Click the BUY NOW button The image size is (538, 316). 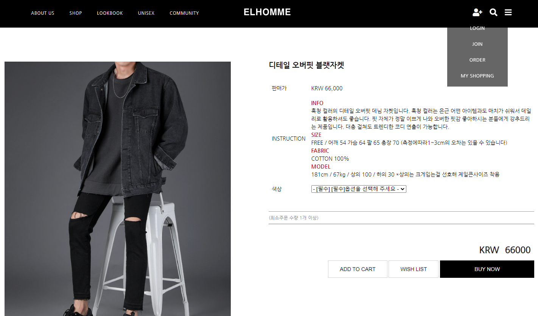487,269
